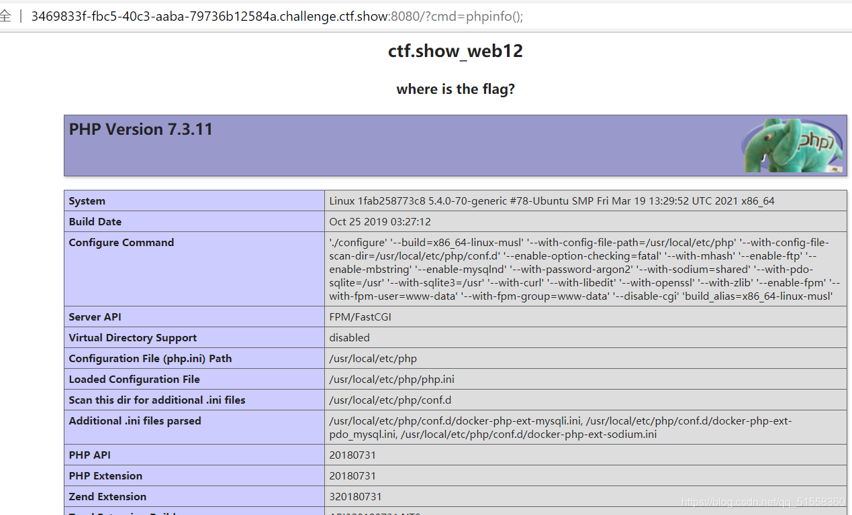852x515 pixels.
Task: Select the 'Build Date' row label
Action: pyautogui.click(x=95, y=222)
